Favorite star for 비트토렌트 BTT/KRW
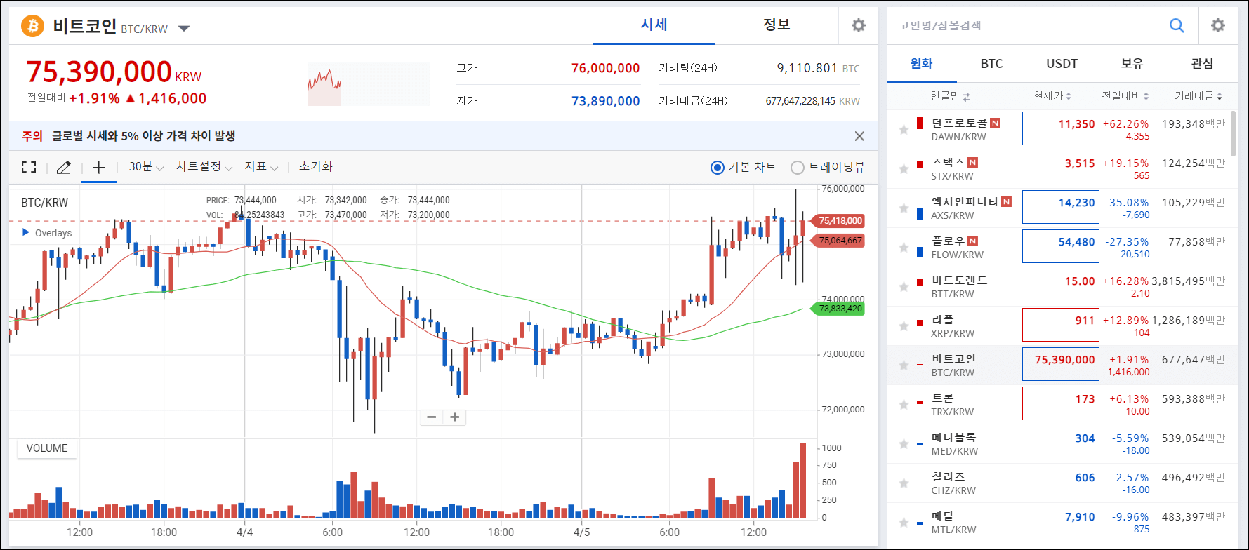 904,287
